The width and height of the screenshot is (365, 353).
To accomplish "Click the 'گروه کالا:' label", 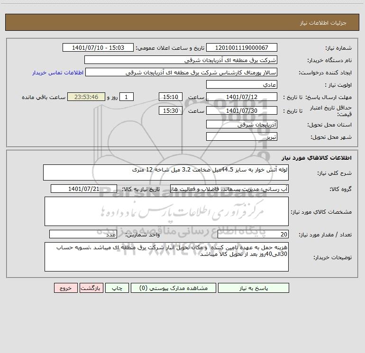I will pos(341,189).
